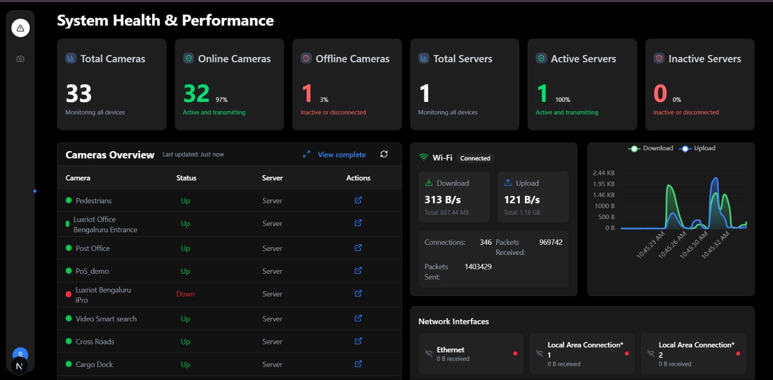
Task: Click the Status column header
Action: pyautogui.click(x=186, y=178)
